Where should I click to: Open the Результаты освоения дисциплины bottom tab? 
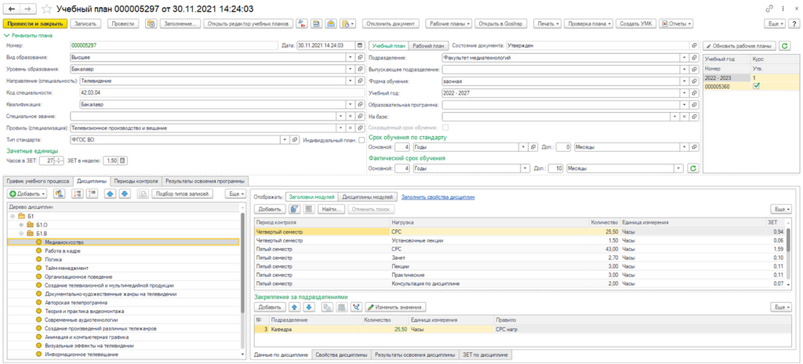coord(415,355)
